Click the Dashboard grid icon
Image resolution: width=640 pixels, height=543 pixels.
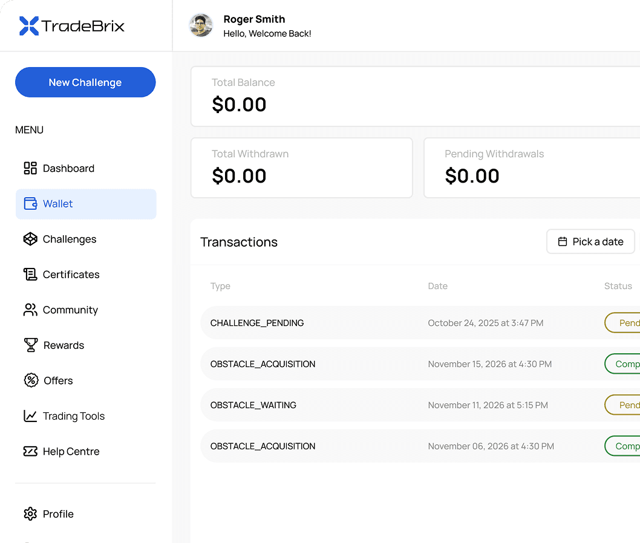pos(30,168)
